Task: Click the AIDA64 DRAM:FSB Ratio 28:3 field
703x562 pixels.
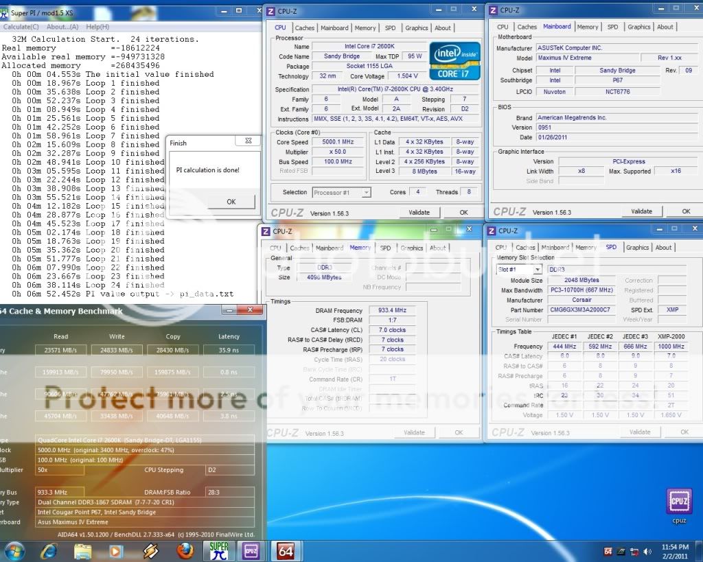Action: pos(229,492)
